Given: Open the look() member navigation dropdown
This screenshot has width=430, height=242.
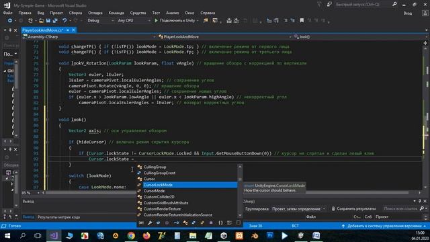Looking at the screenshot, I should tap(360, 37).
